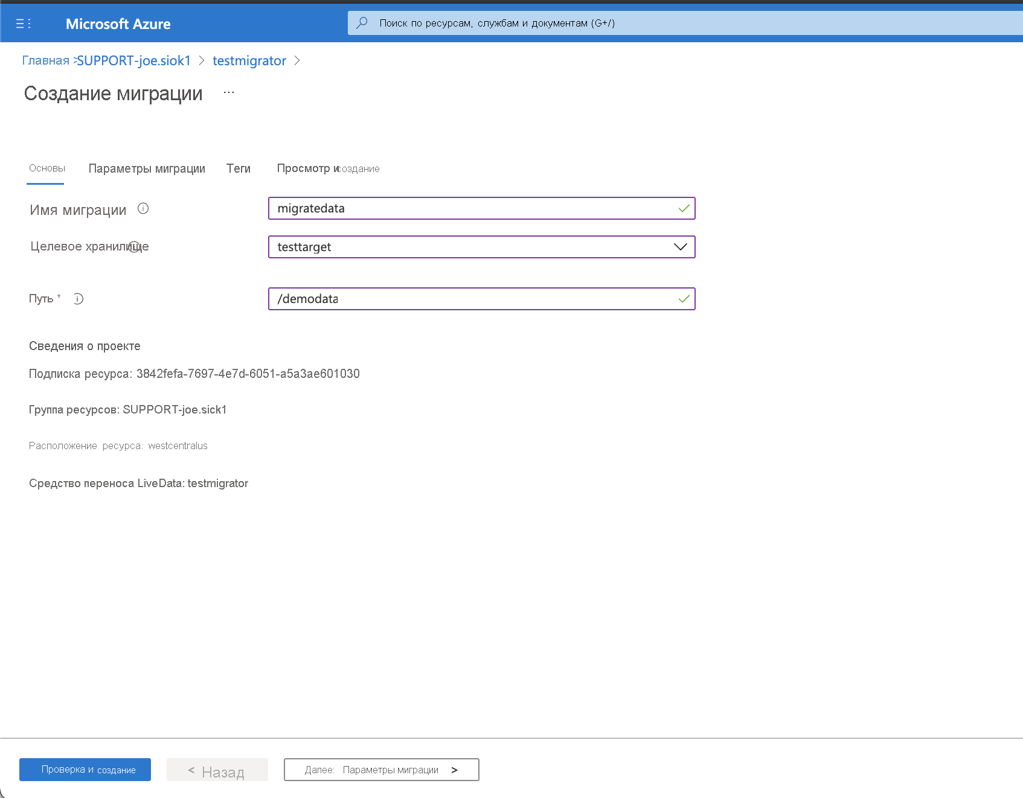Image resolution: width=1023 pixels, height=798 pixels.
Task: Expand the Целевое хранилище chevron
Action: click(x=680, y=247)
